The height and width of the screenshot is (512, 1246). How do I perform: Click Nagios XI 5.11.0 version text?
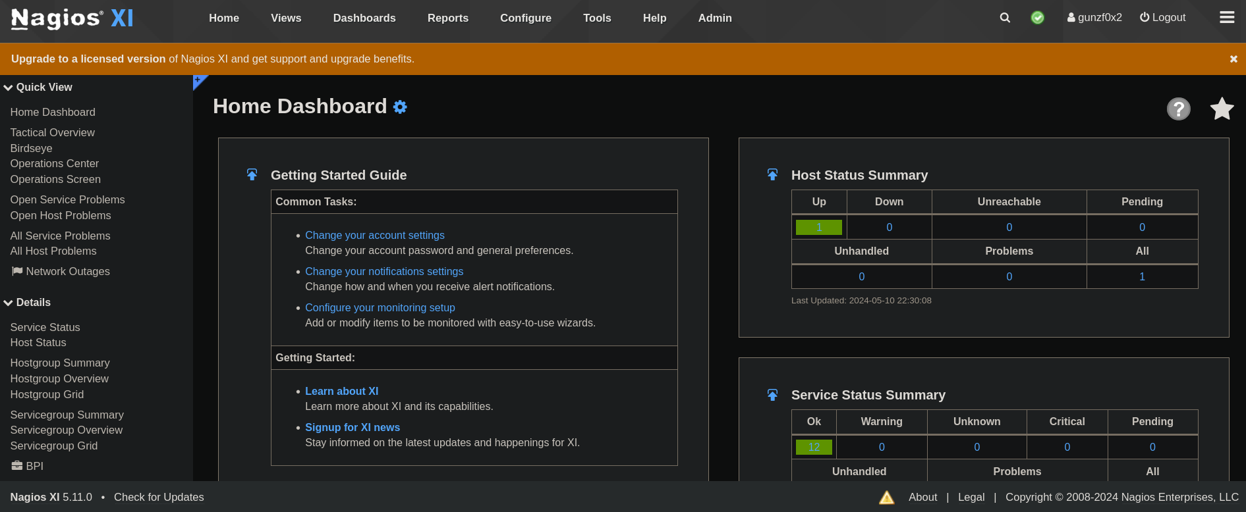51,497
